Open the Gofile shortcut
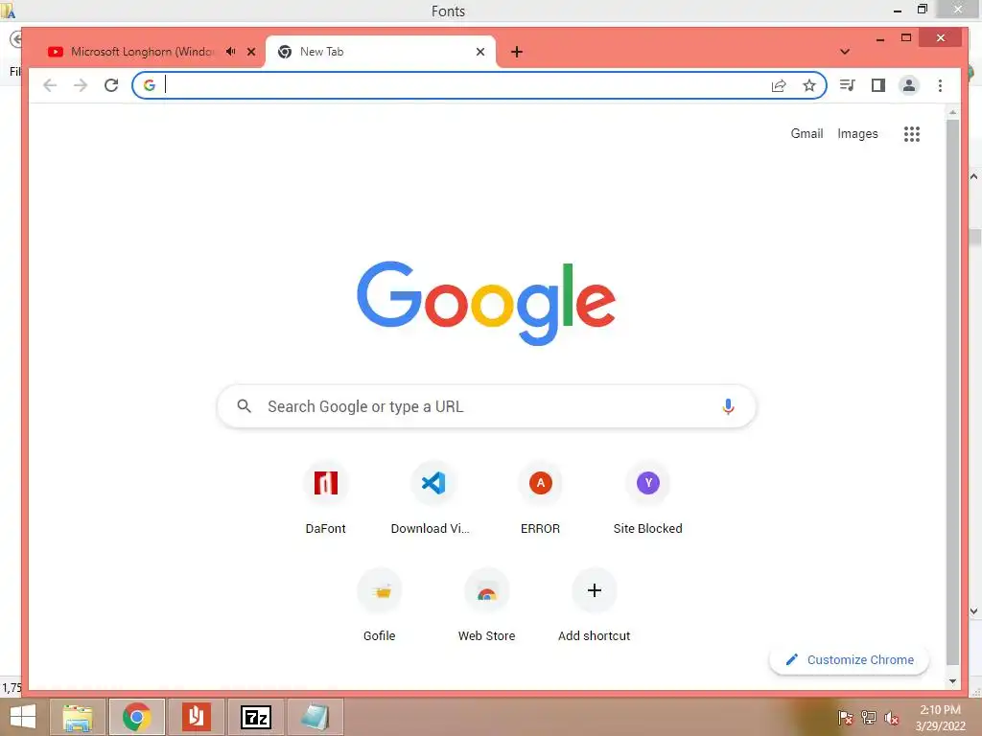The image size is (982, 736). [380, 606]
